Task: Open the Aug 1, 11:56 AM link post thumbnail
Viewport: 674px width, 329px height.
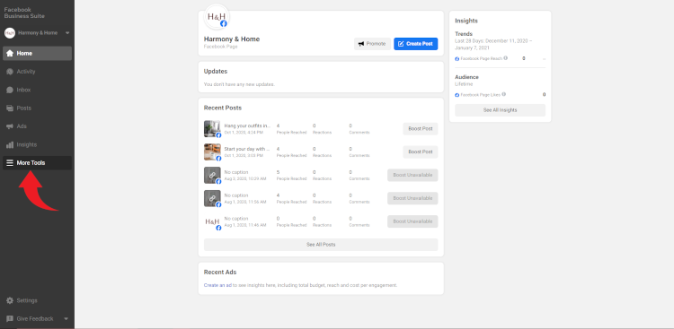Action: pos(212,198)
